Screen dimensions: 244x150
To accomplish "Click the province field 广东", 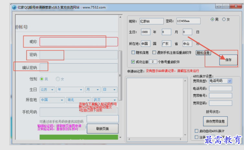I will 166,44.
